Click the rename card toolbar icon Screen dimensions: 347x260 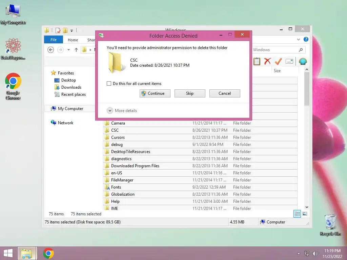point(289,61)
